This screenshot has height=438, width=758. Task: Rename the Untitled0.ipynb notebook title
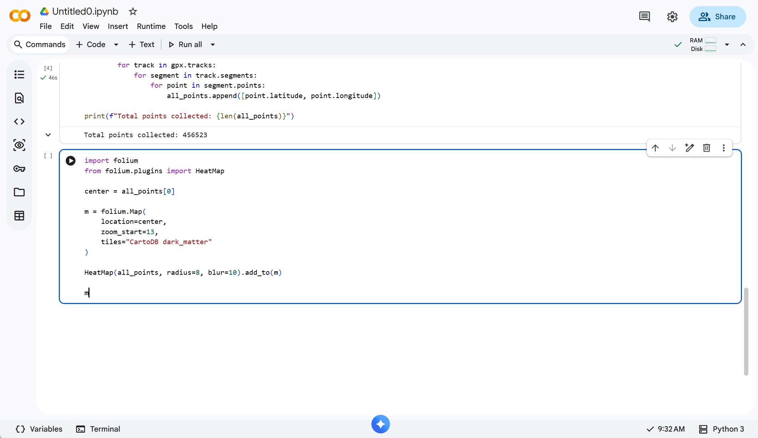(x=85, y=11)
